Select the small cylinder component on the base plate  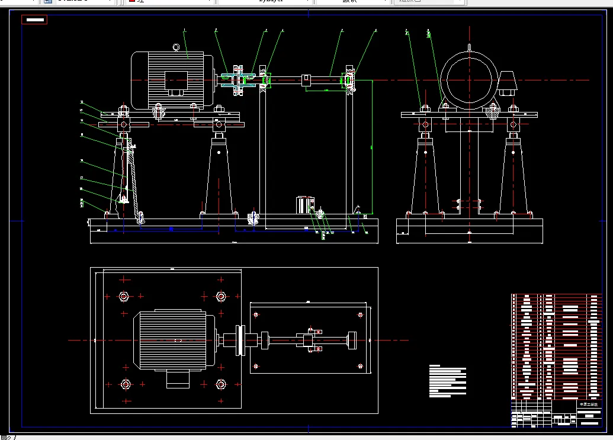click(x=305, y=205)
